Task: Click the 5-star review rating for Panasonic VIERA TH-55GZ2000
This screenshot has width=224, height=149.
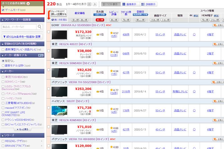Action: [113, 90]
